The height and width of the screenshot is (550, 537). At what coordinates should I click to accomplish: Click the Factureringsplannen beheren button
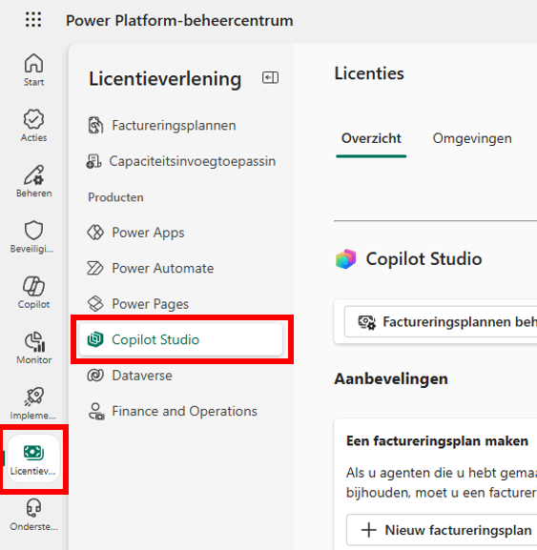pos(441,321)
